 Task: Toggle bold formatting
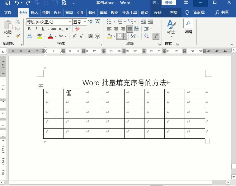29,29
